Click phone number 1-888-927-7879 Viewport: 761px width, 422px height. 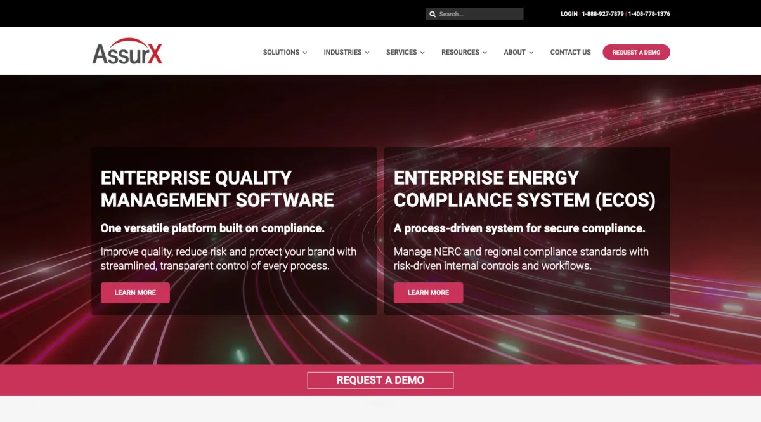coord(602,14)
